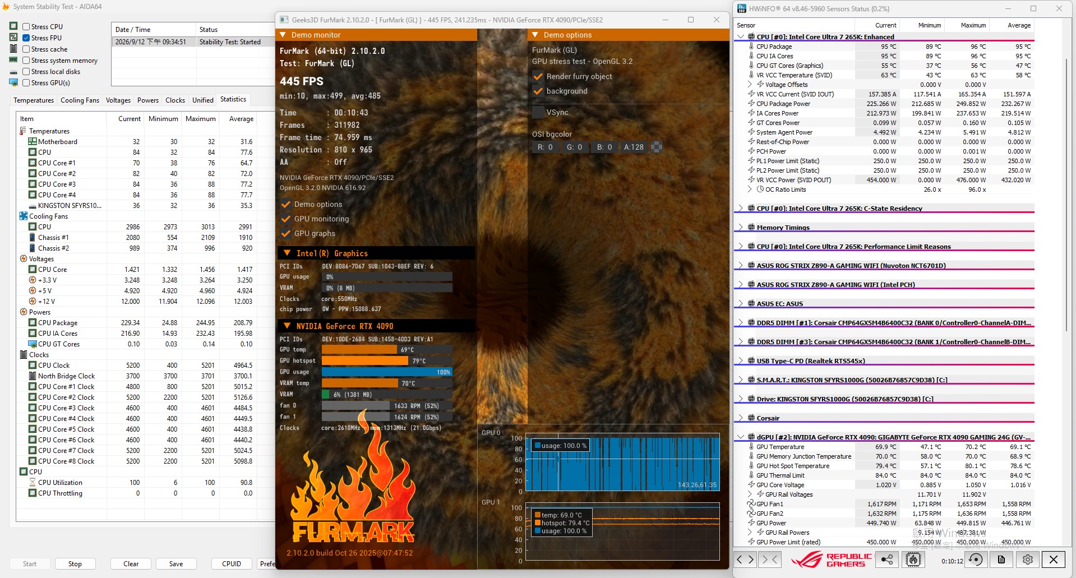Click the Stress GPU monitor icon in AIDA64
This screenshot has height=578, width=1076.
pyautogui.click(x=13, y=82)
